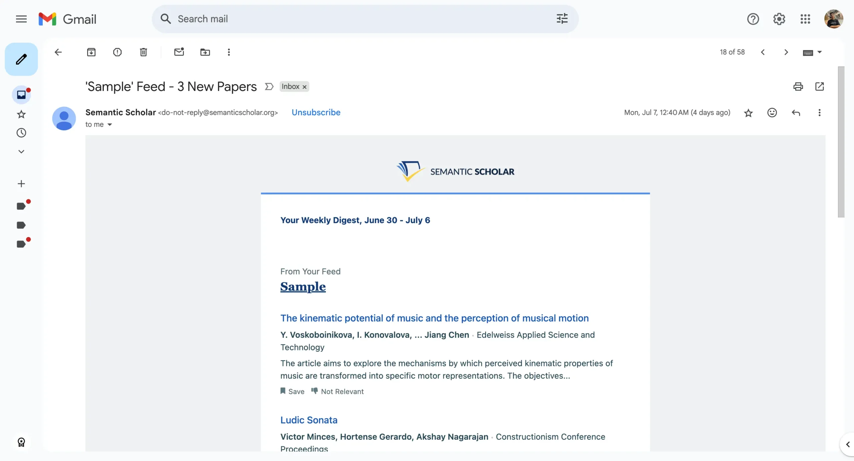Show the side panel arrow

[x=848, y=444]
